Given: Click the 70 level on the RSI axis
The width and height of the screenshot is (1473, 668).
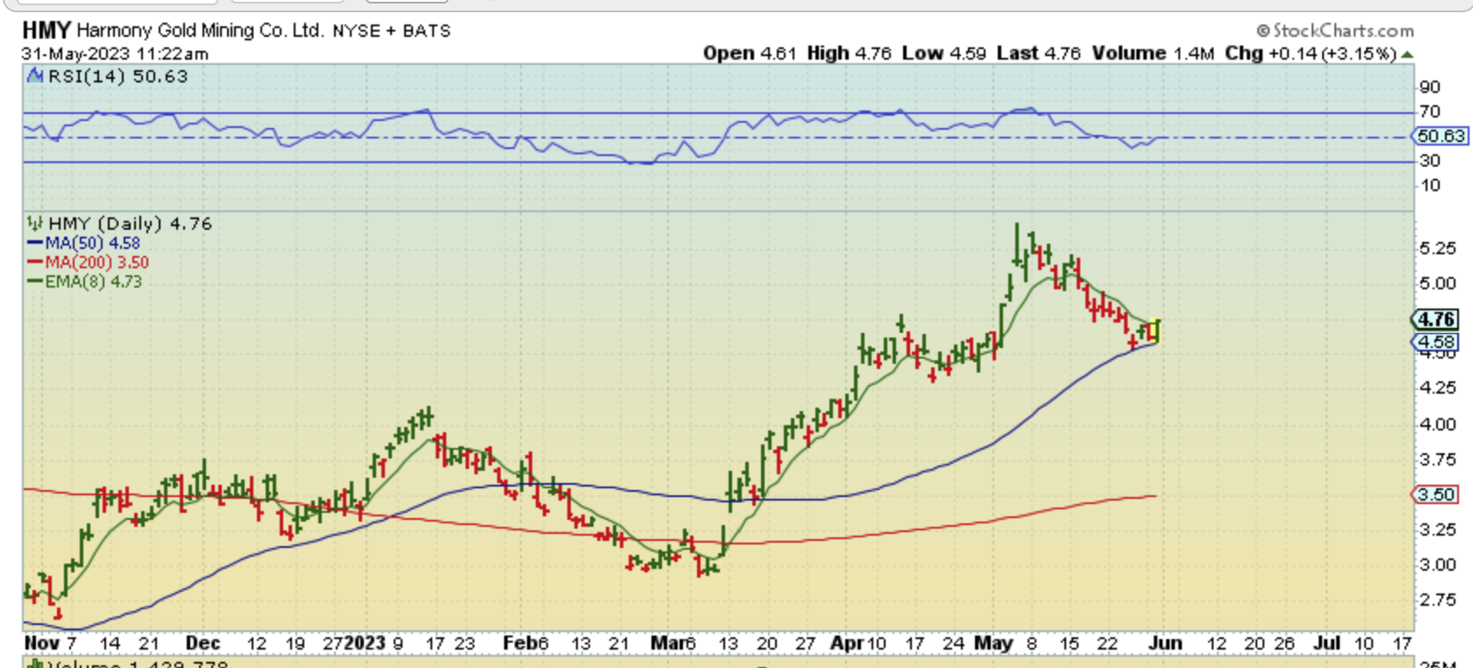Looking at the screenshot, I should tap(1430, 111).
